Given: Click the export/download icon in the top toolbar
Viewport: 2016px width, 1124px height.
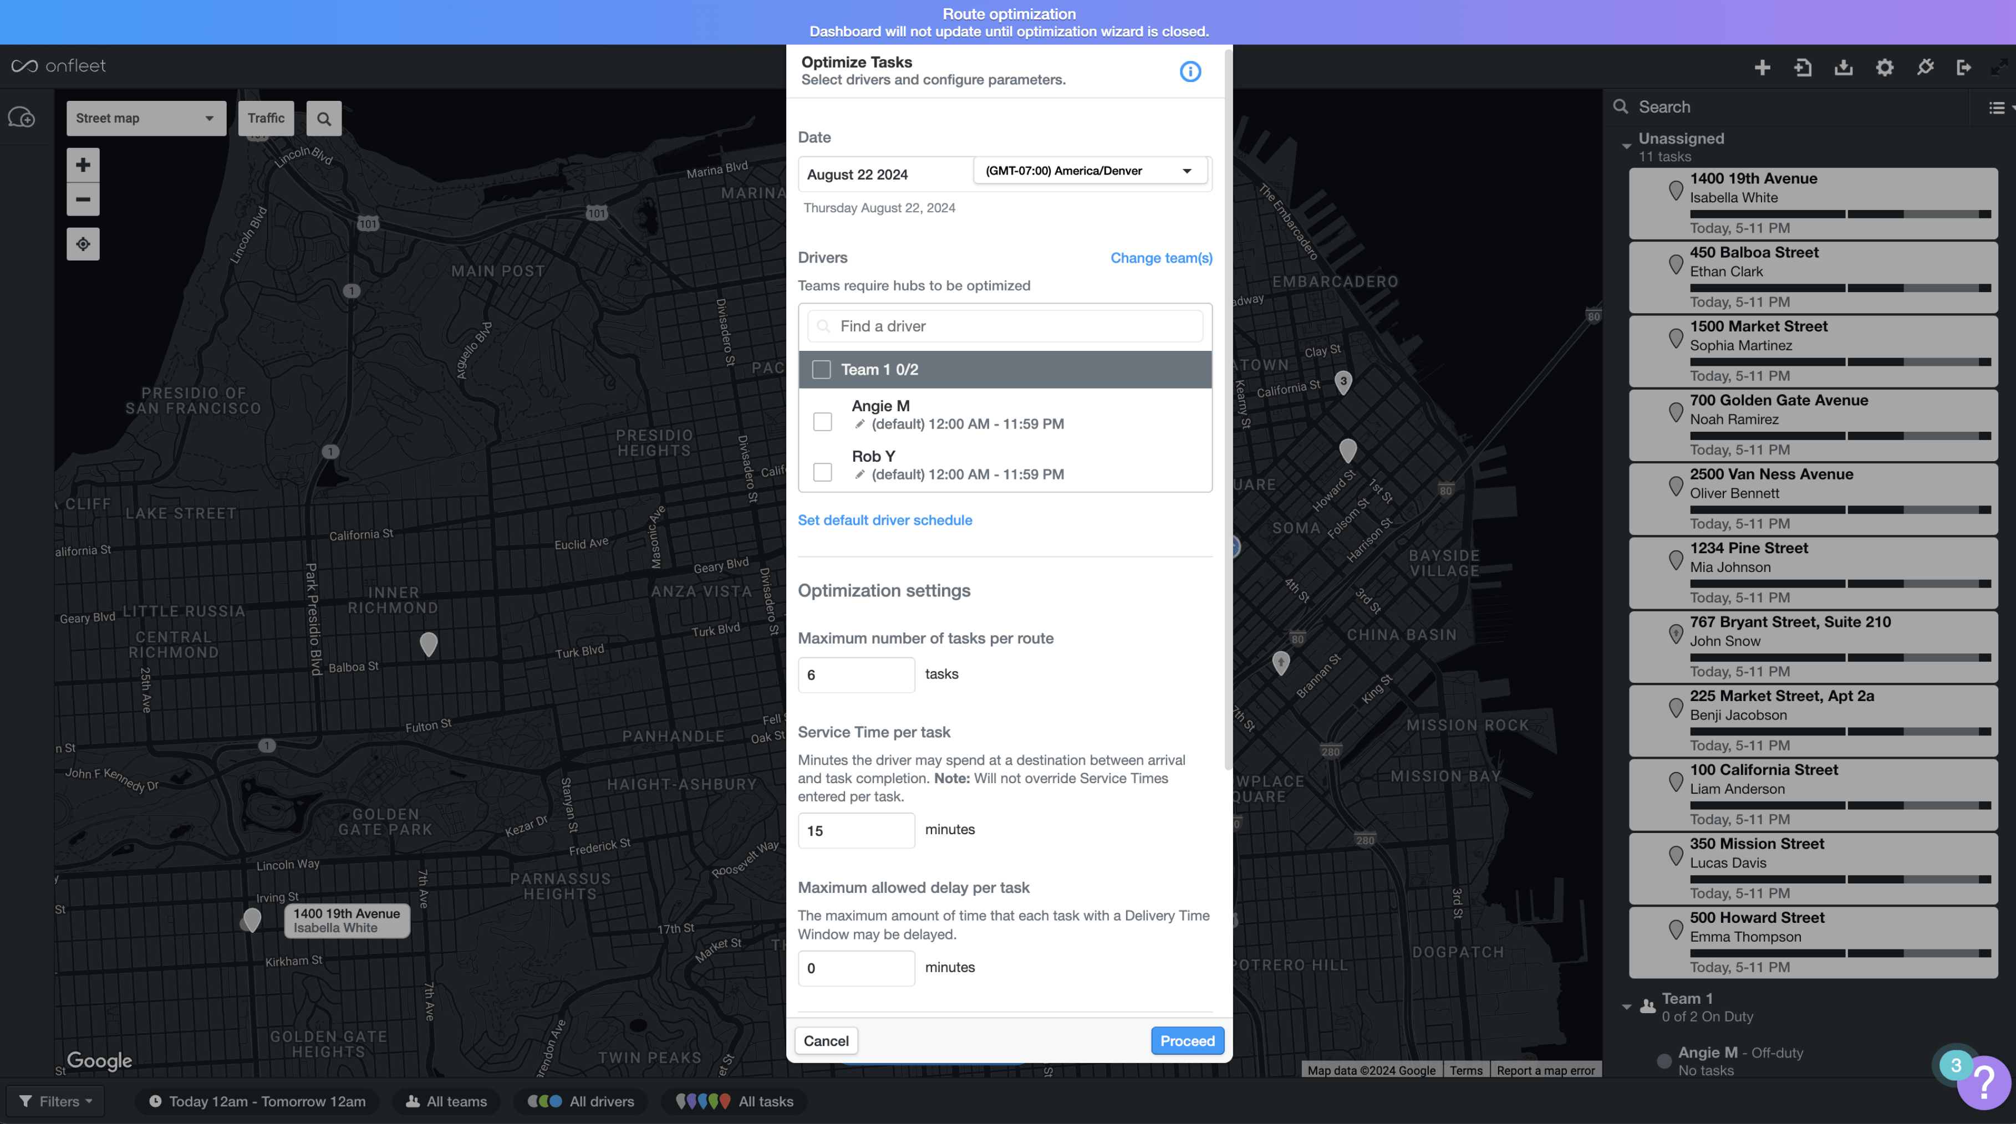Looking at the screenshot, I should [1844, 67].
